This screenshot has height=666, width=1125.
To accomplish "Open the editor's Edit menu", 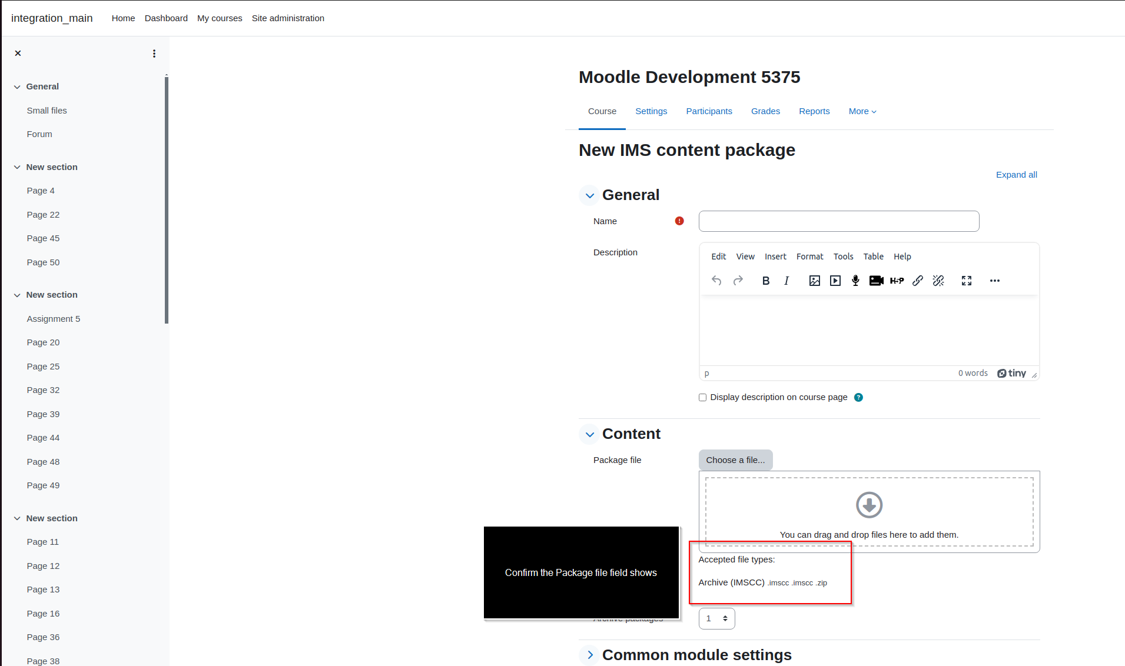I will pos(719,257).
